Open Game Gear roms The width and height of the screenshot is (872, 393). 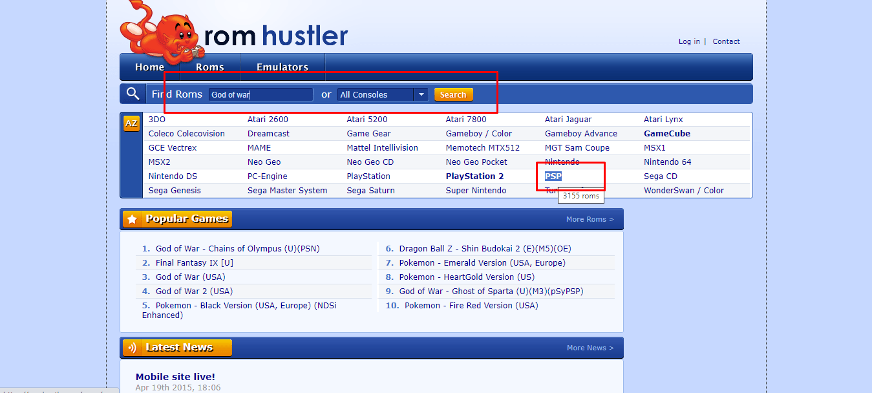pos(368,134)
